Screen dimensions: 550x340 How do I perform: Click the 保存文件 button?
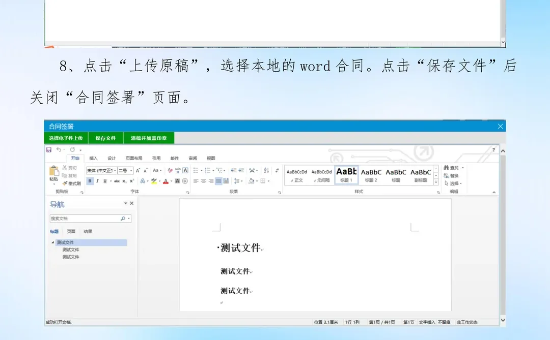coord(105,137)
